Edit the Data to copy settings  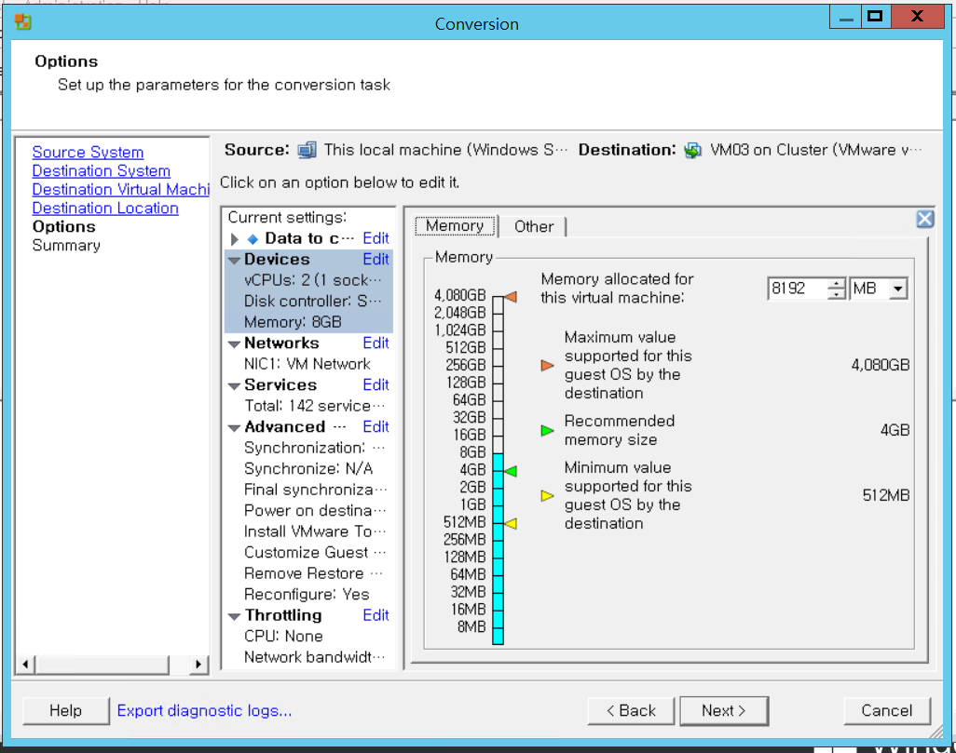point(376,238)
